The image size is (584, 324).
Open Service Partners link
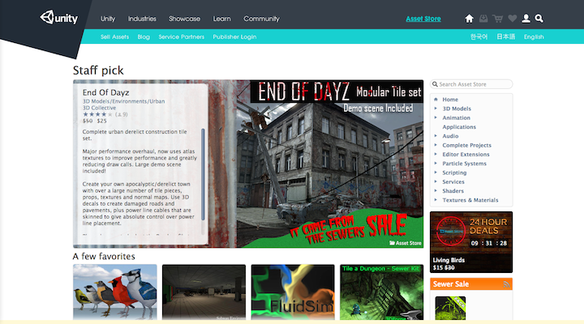[x=182, y=36]
